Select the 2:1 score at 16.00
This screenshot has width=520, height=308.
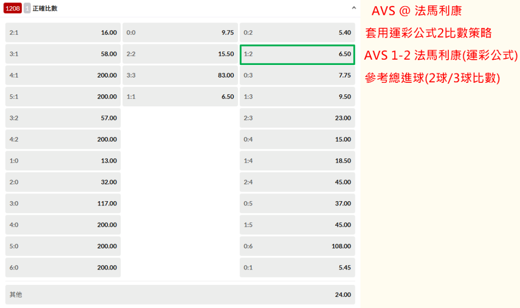[x=63, y=33]
